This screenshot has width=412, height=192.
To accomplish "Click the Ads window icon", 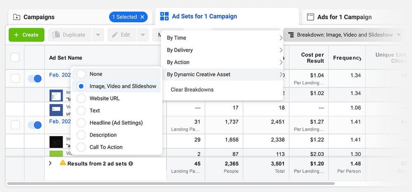I will point(311,17).
